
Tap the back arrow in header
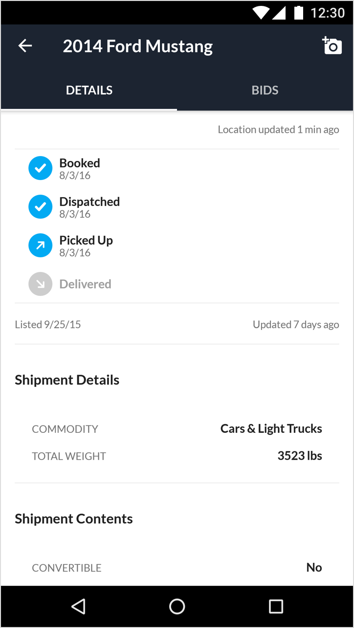(25, 46)
